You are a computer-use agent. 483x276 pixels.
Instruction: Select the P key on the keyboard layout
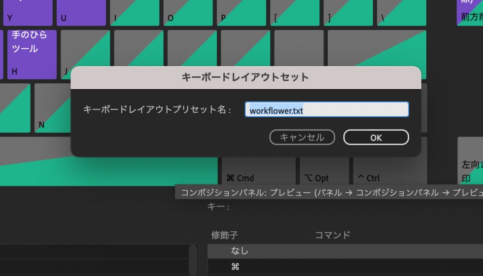pyautogui.click(x=241, y=12)
